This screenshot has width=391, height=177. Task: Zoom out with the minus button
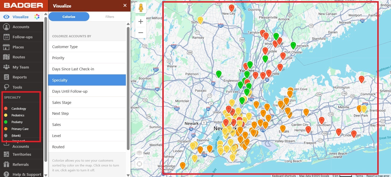(141, 33)
